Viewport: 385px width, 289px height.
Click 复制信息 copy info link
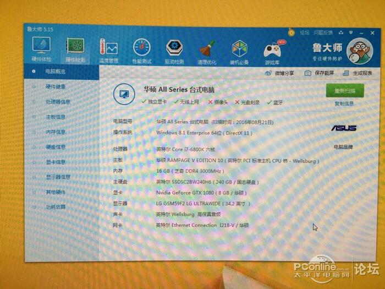click(x=344, y=103)
